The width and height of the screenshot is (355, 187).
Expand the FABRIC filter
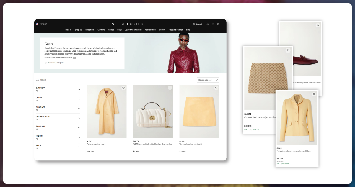tap(58, 137)
